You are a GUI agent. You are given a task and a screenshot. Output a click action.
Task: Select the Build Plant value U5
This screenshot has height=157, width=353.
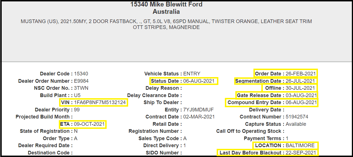77,95
